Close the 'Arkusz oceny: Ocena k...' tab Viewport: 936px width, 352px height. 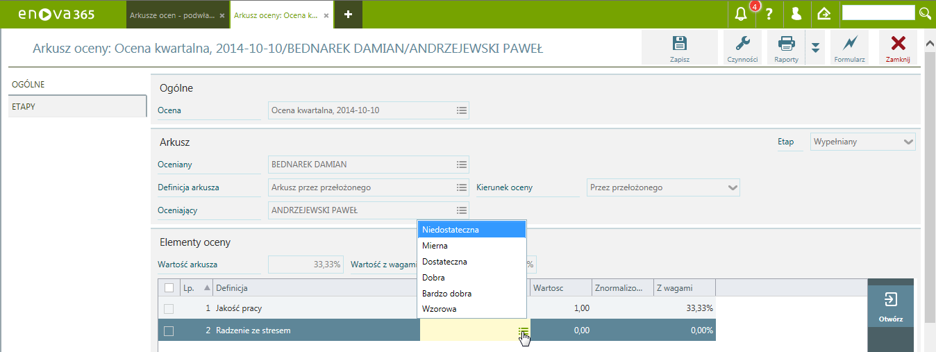click(326, 15)
